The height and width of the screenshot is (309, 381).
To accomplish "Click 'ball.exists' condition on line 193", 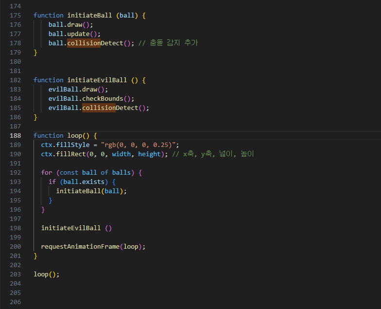I will tap(84, 182).
